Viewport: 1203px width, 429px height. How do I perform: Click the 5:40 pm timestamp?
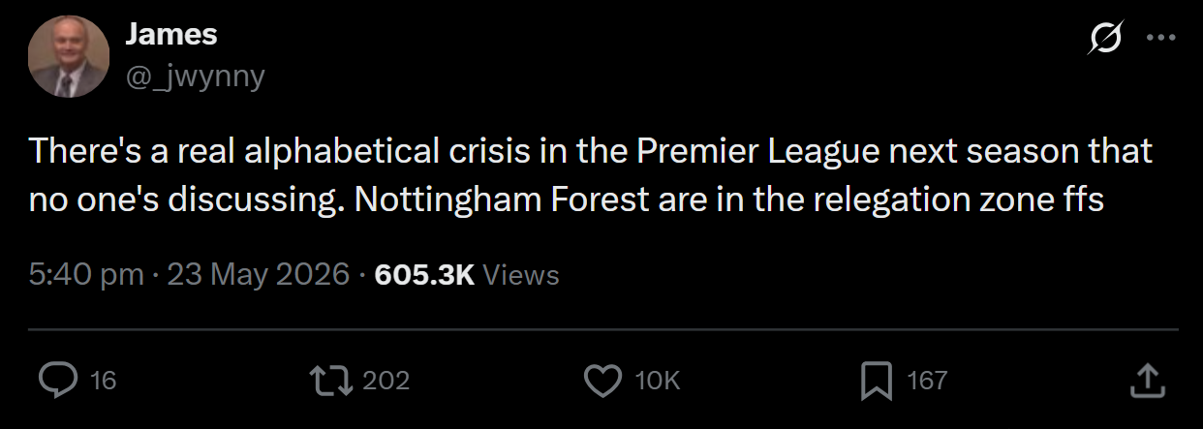(x=86, y=275)
